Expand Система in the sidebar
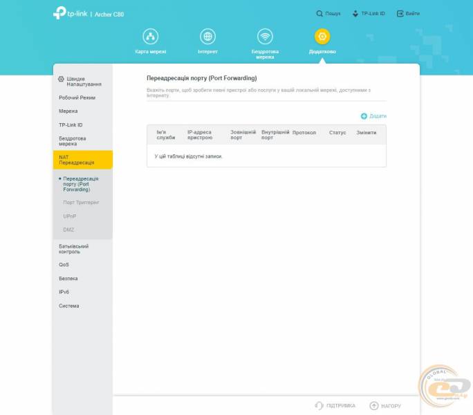The image size is (473, 415). pyautogui.click(x=69, y=306)
